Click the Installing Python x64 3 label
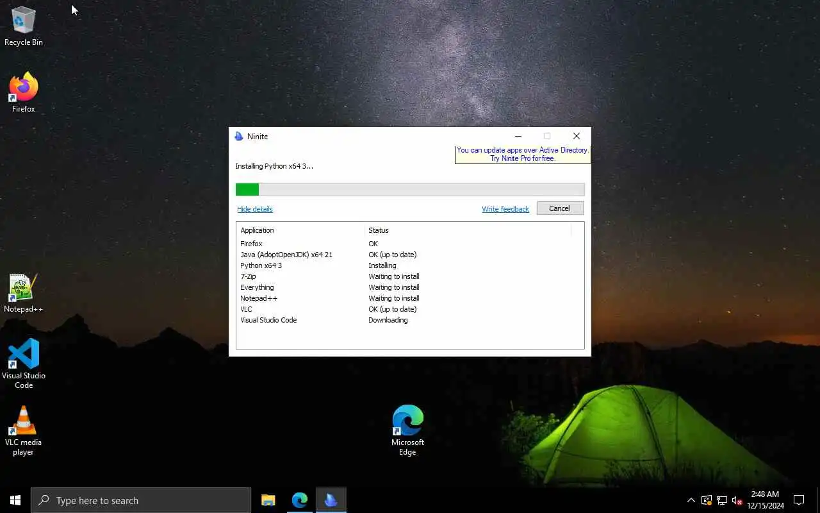This screenshot has width=820, height=513. coord(274,166)
